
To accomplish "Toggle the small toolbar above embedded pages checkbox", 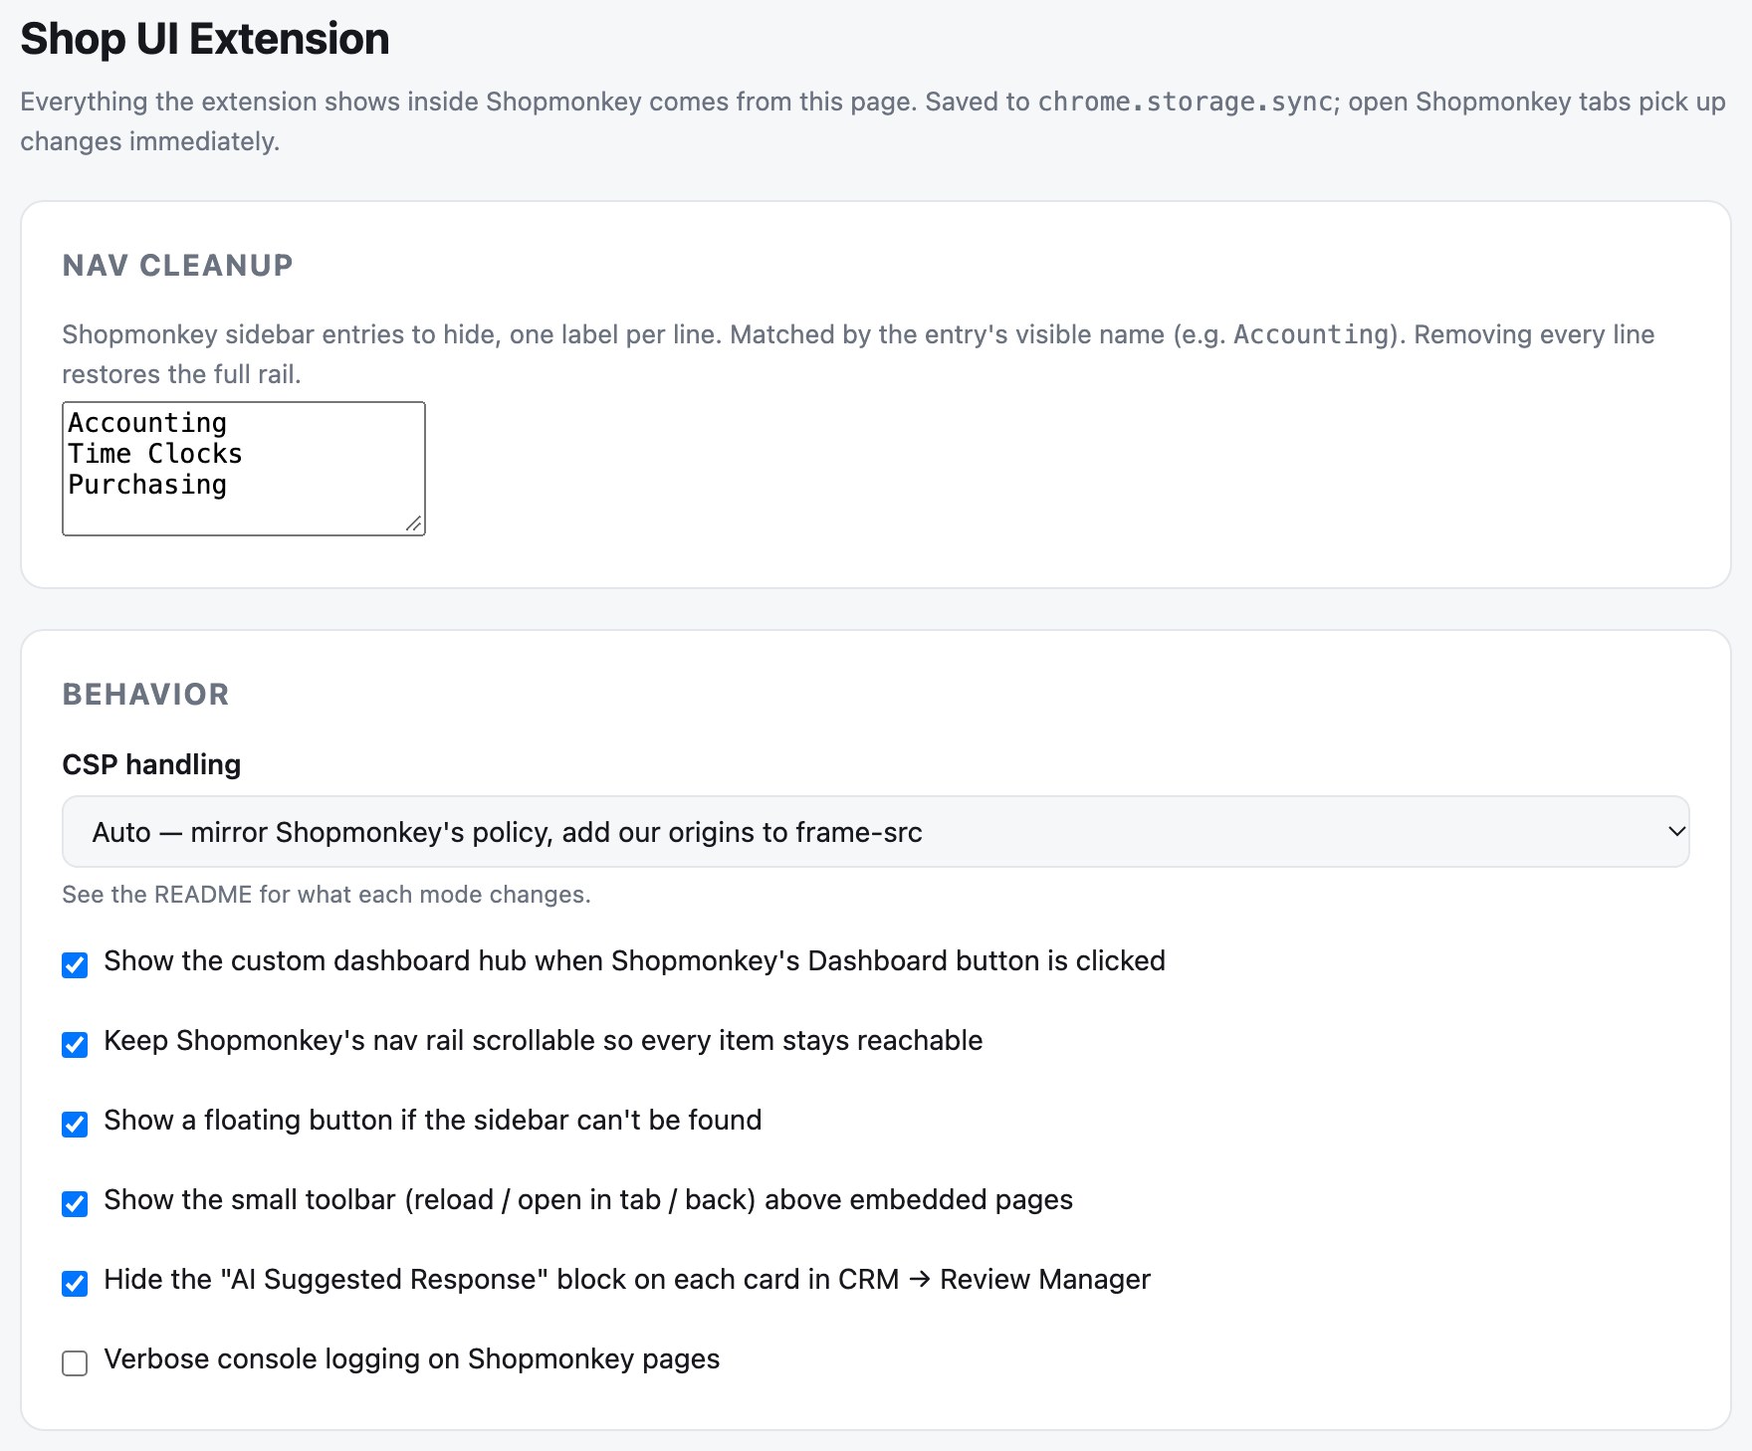I will click(75, 1203).
